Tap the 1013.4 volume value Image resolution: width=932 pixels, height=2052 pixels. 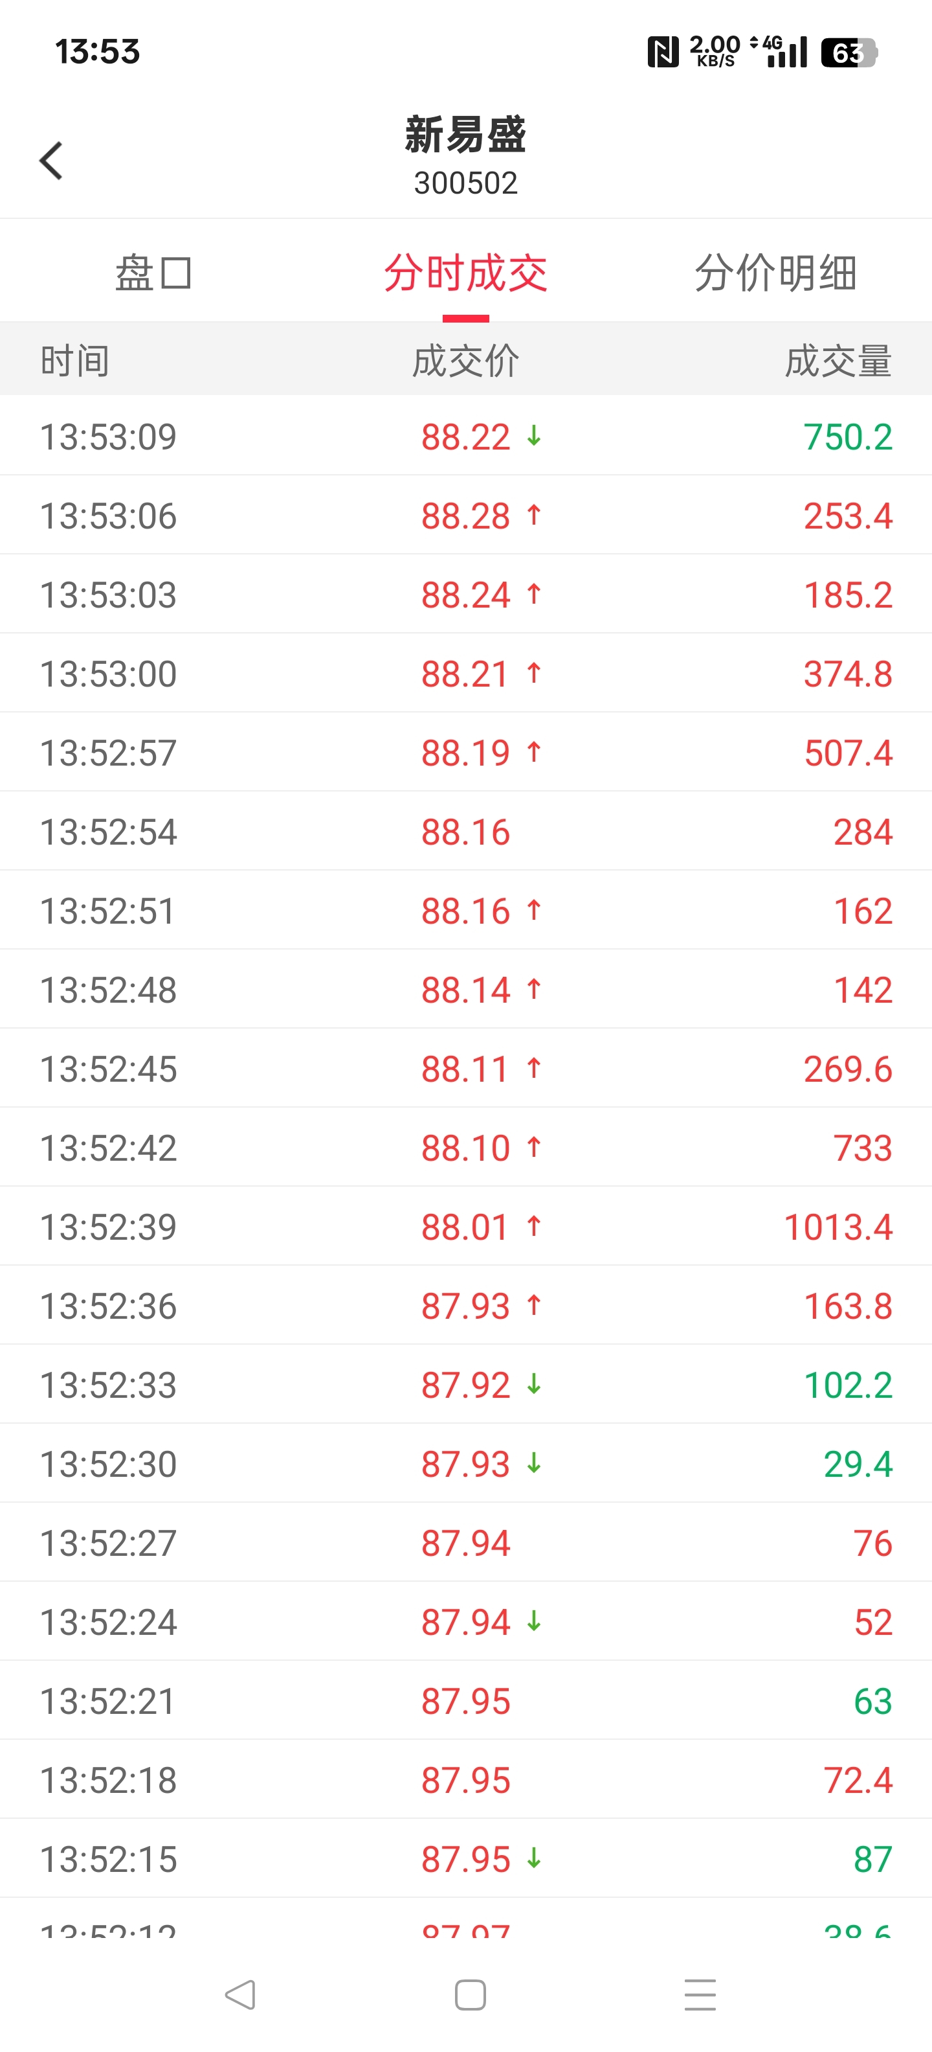838,1227
